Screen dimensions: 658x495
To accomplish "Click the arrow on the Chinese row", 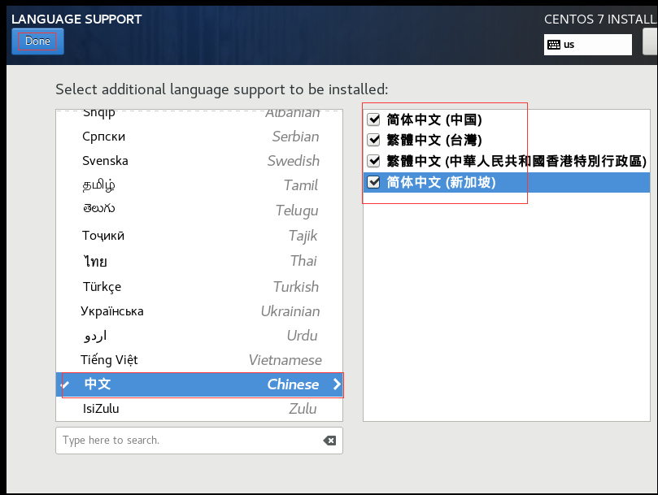I will point(336,384).
